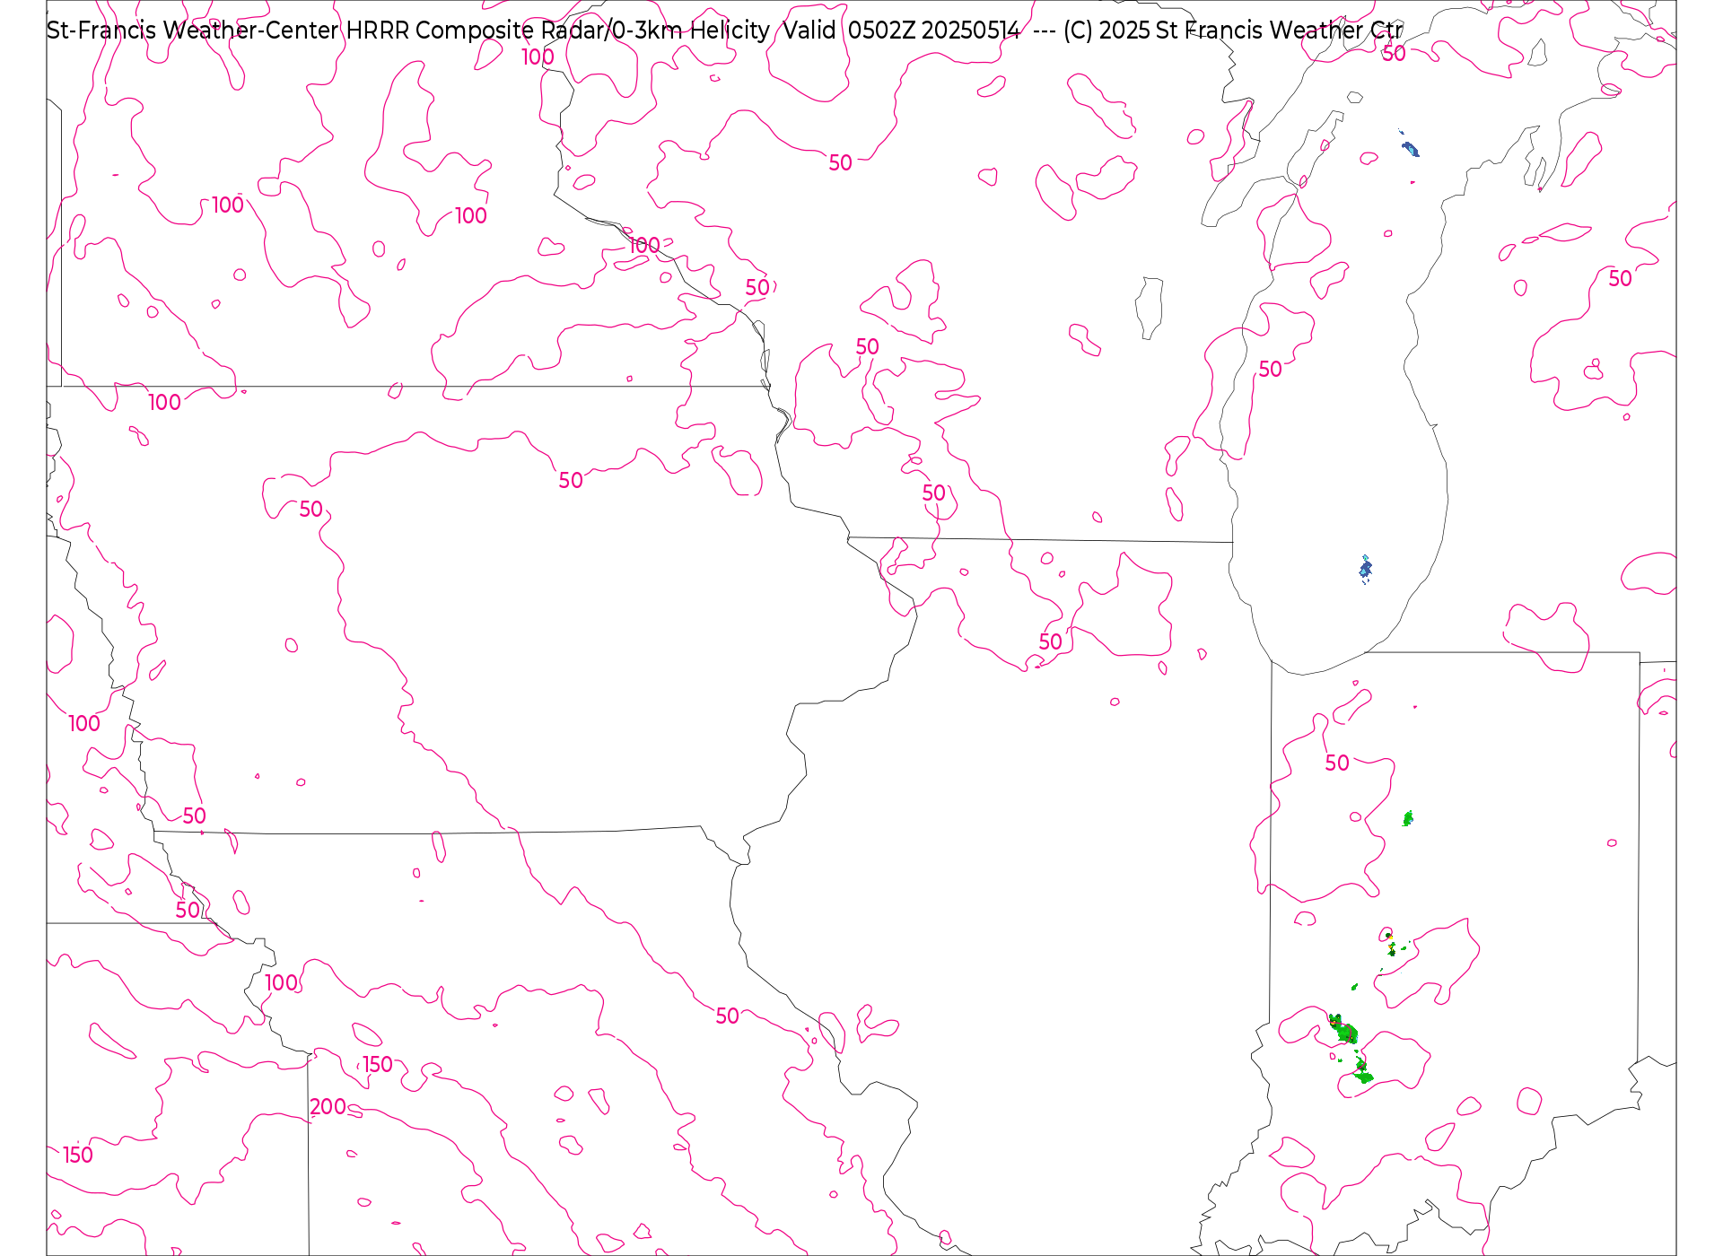The height and width of the screenshot is (1256, 1723).
Task: Click the largest green radar echo in southern Indiana
Action: point(1343,1029)
